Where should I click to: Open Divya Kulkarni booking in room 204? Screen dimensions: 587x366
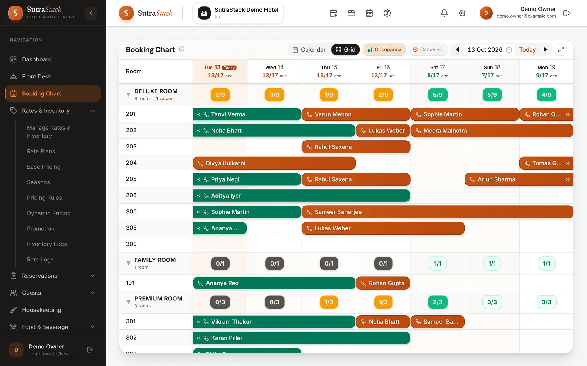[x=274, y=163]
